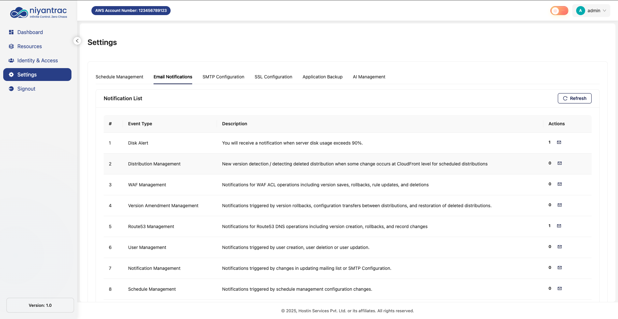Expand the admin user dropdown

tap(591, 11)
